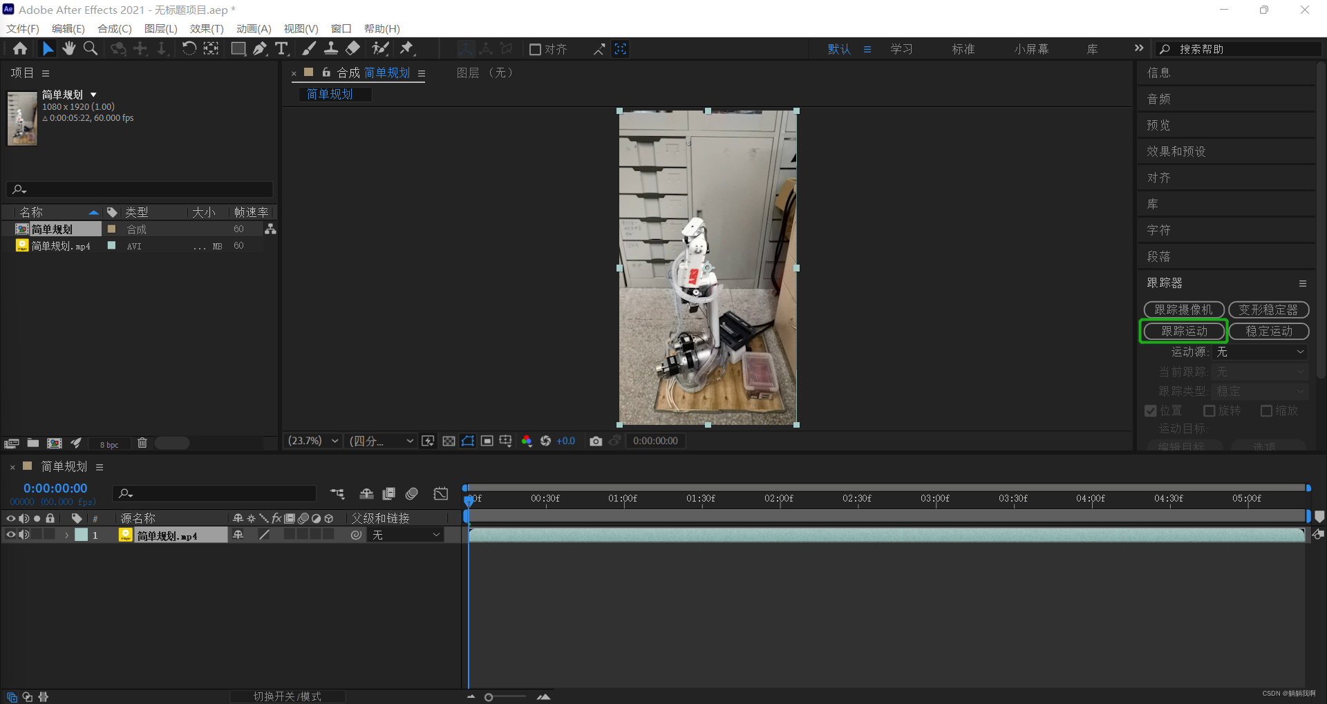Select the Selection arrow tool

47,48
